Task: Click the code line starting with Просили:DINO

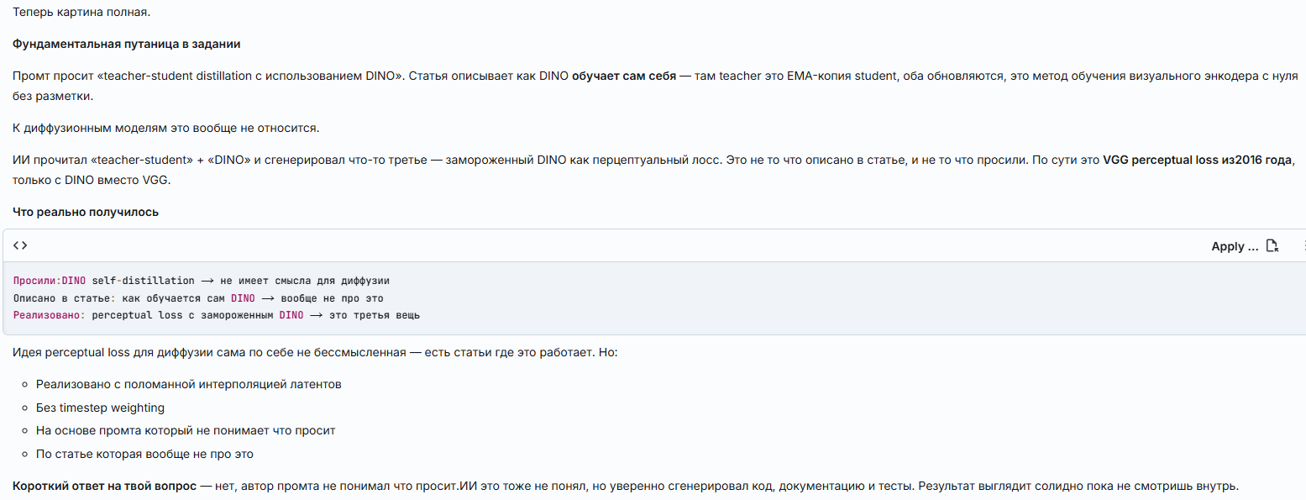Action: click(202, 281)
